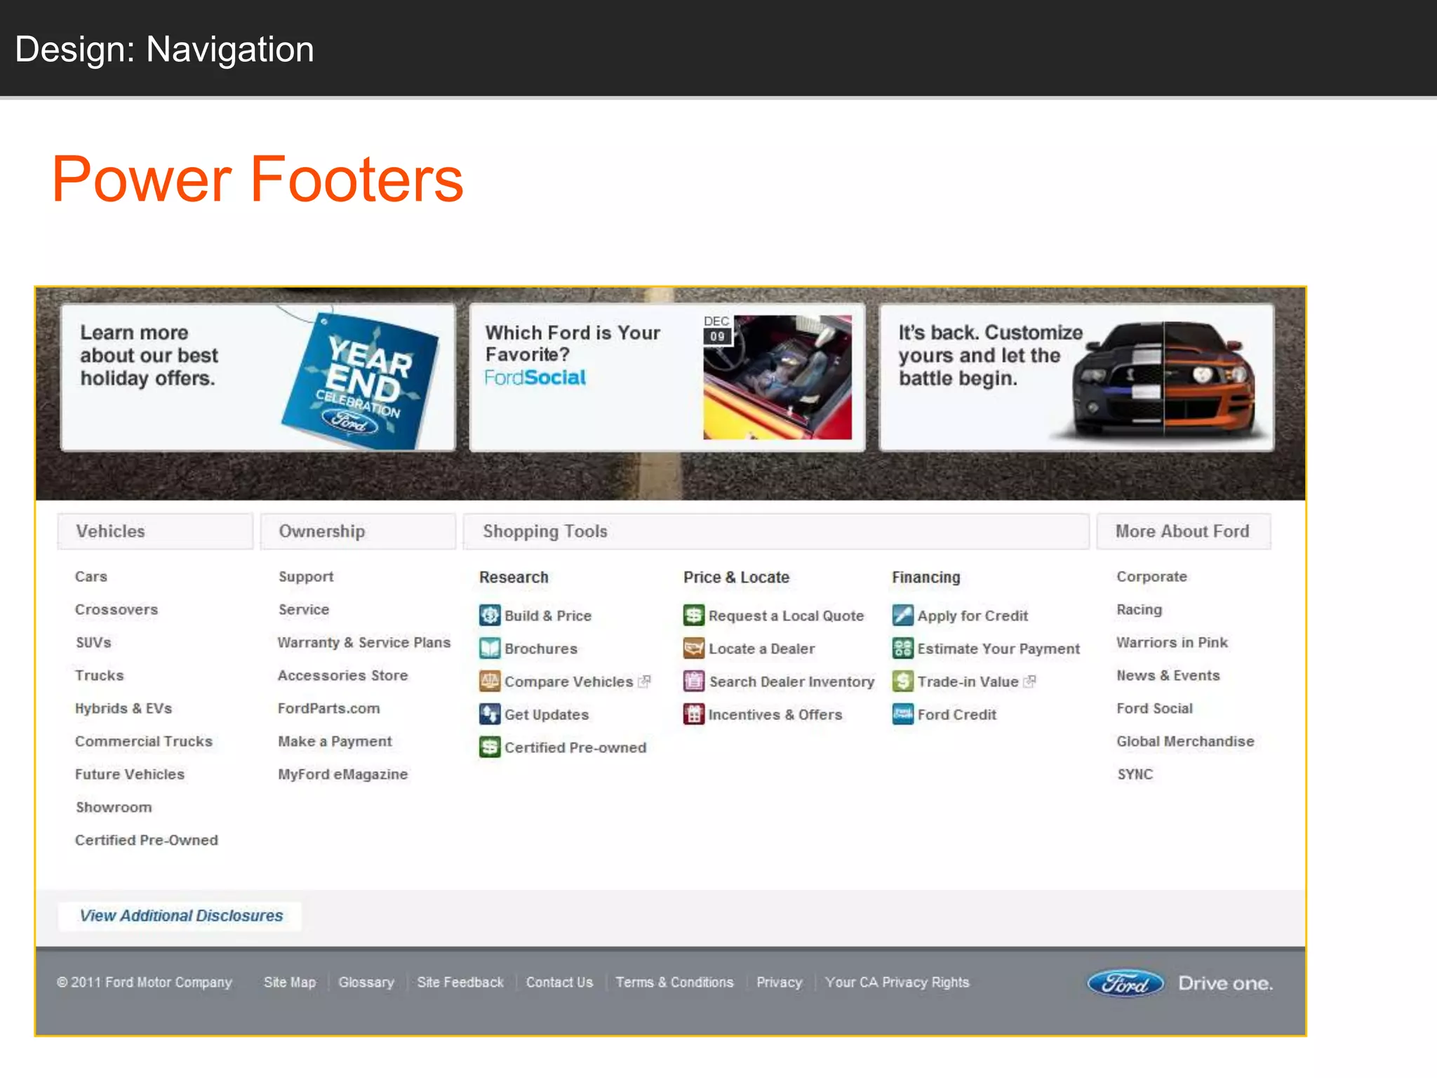Viewport: 1437px width, 1078px height.
Task: Open the Corporate link
Action: click(1152, 576)
